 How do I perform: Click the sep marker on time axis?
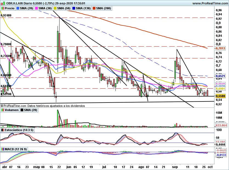(x=175, y=167)
